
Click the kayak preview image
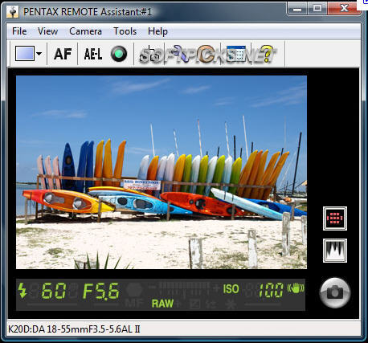click(162, 172)
